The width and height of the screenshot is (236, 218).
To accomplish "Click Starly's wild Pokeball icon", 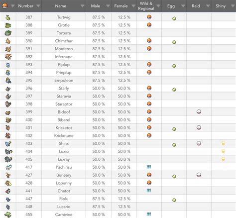I will [x=149, y=88].
